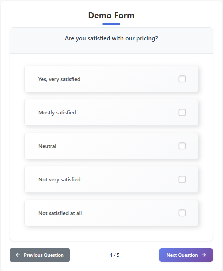The width and height of the screenshot is (223, 271).
Task: Click the left arrow icon on Previous Question
Action: (18, 255)
